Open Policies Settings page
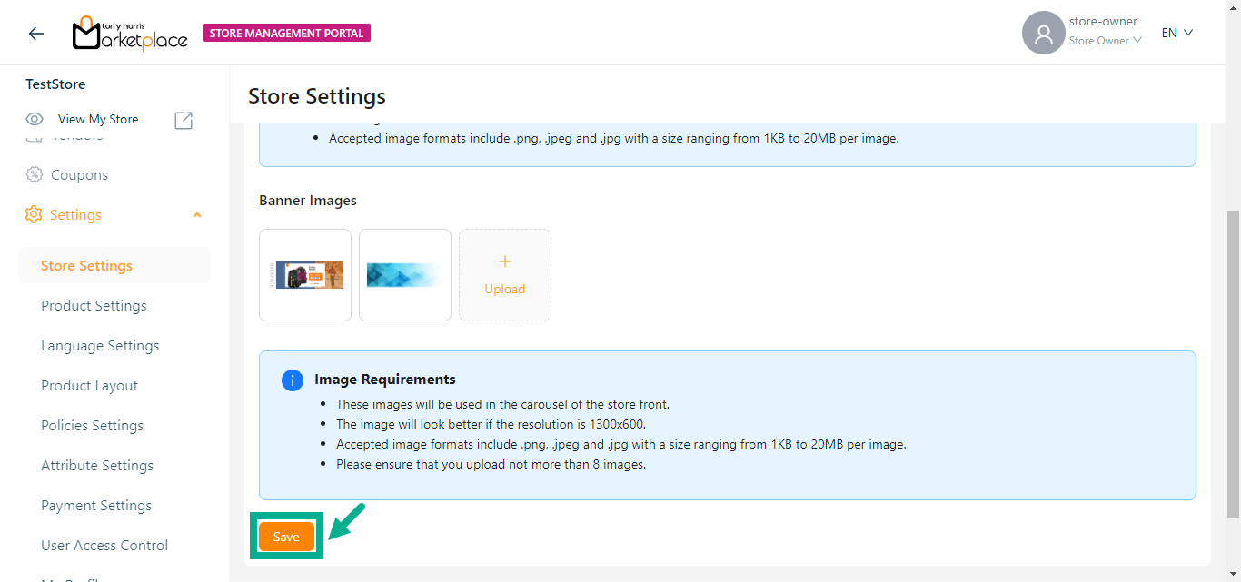Screen dimensions: 1241x582 [92, 426]
